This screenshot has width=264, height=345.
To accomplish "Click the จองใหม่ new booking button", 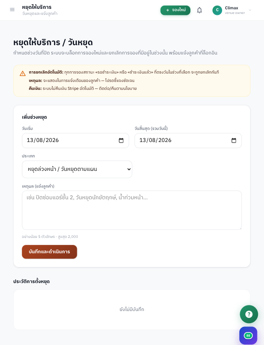I will tap(176, 10).
